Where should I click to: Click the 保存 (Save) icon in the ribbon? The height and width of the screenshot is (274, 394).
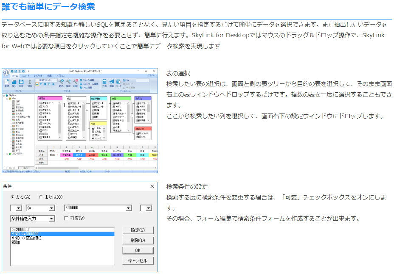(x=22, y=82)
